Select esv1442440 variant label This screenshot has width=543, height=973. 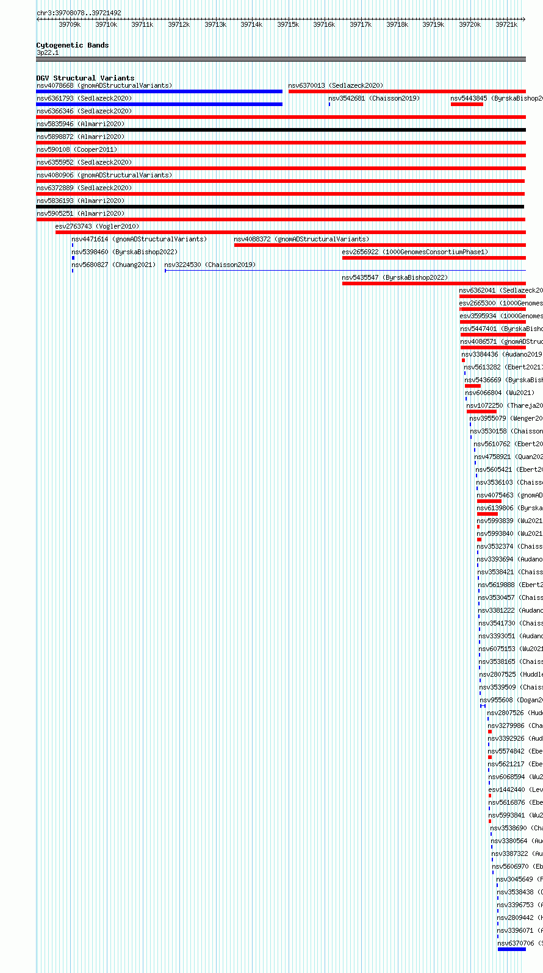pyautogui.click(x=516, y=789)
